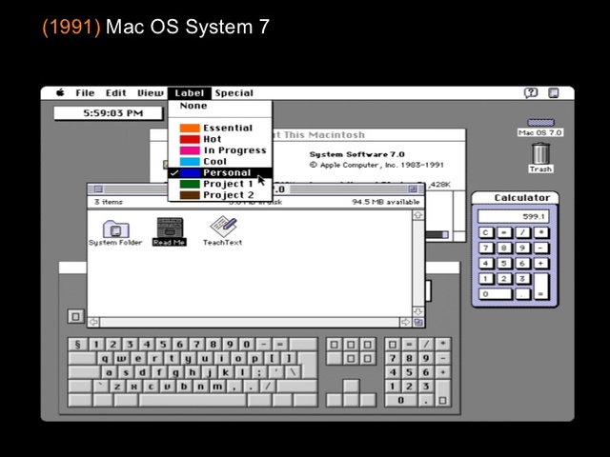Click the Calculator tall equals button
This screenshot has height=457, width=610.
click(x=541, y=286)
